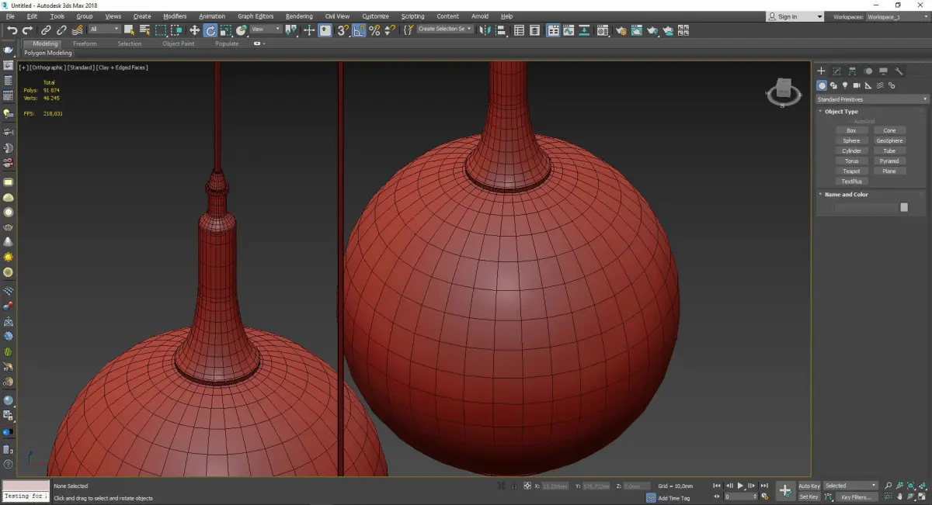Activate the Select and Move tool
The image size is (932, 505).
(194, 30)
